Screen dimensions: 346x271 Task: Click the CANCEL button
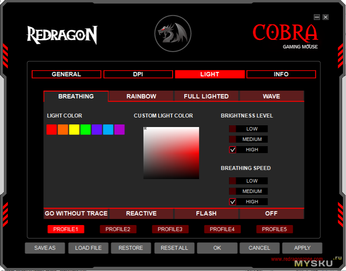259,248
